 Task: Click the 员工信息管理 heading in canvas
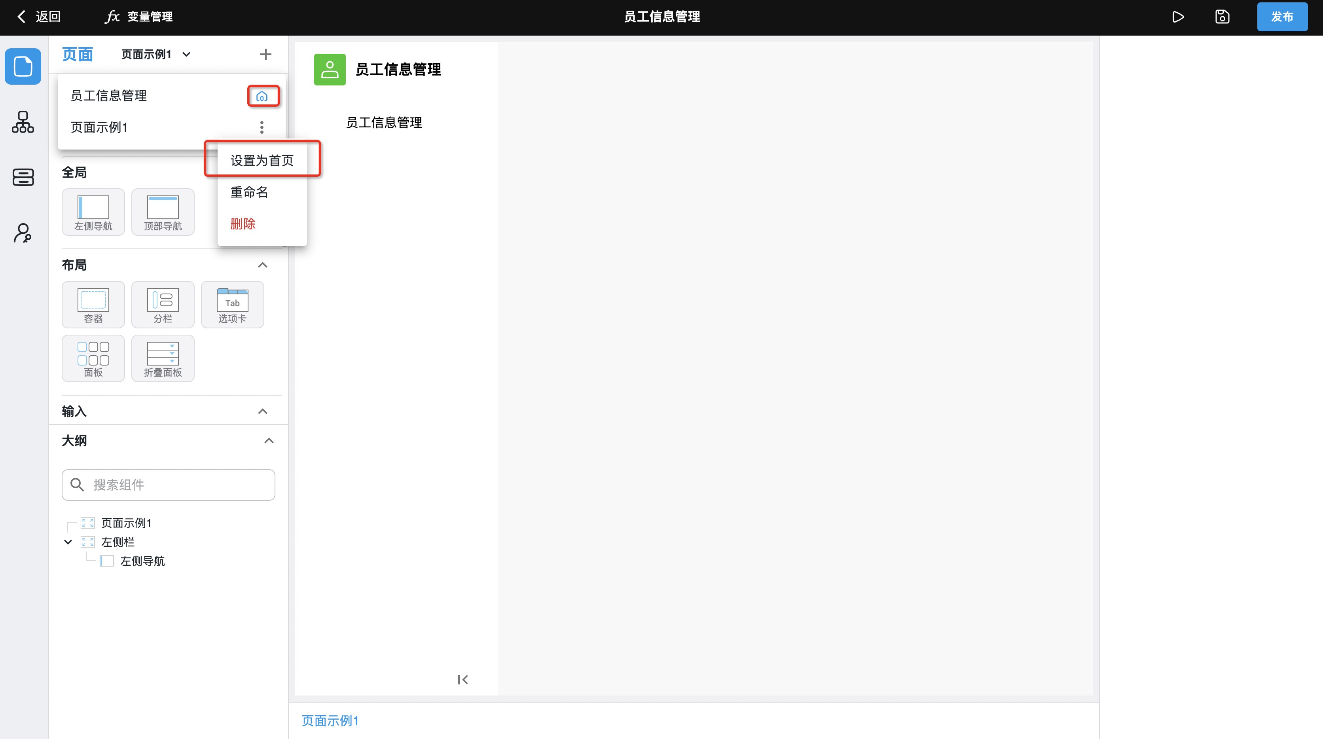pos(398,69)
